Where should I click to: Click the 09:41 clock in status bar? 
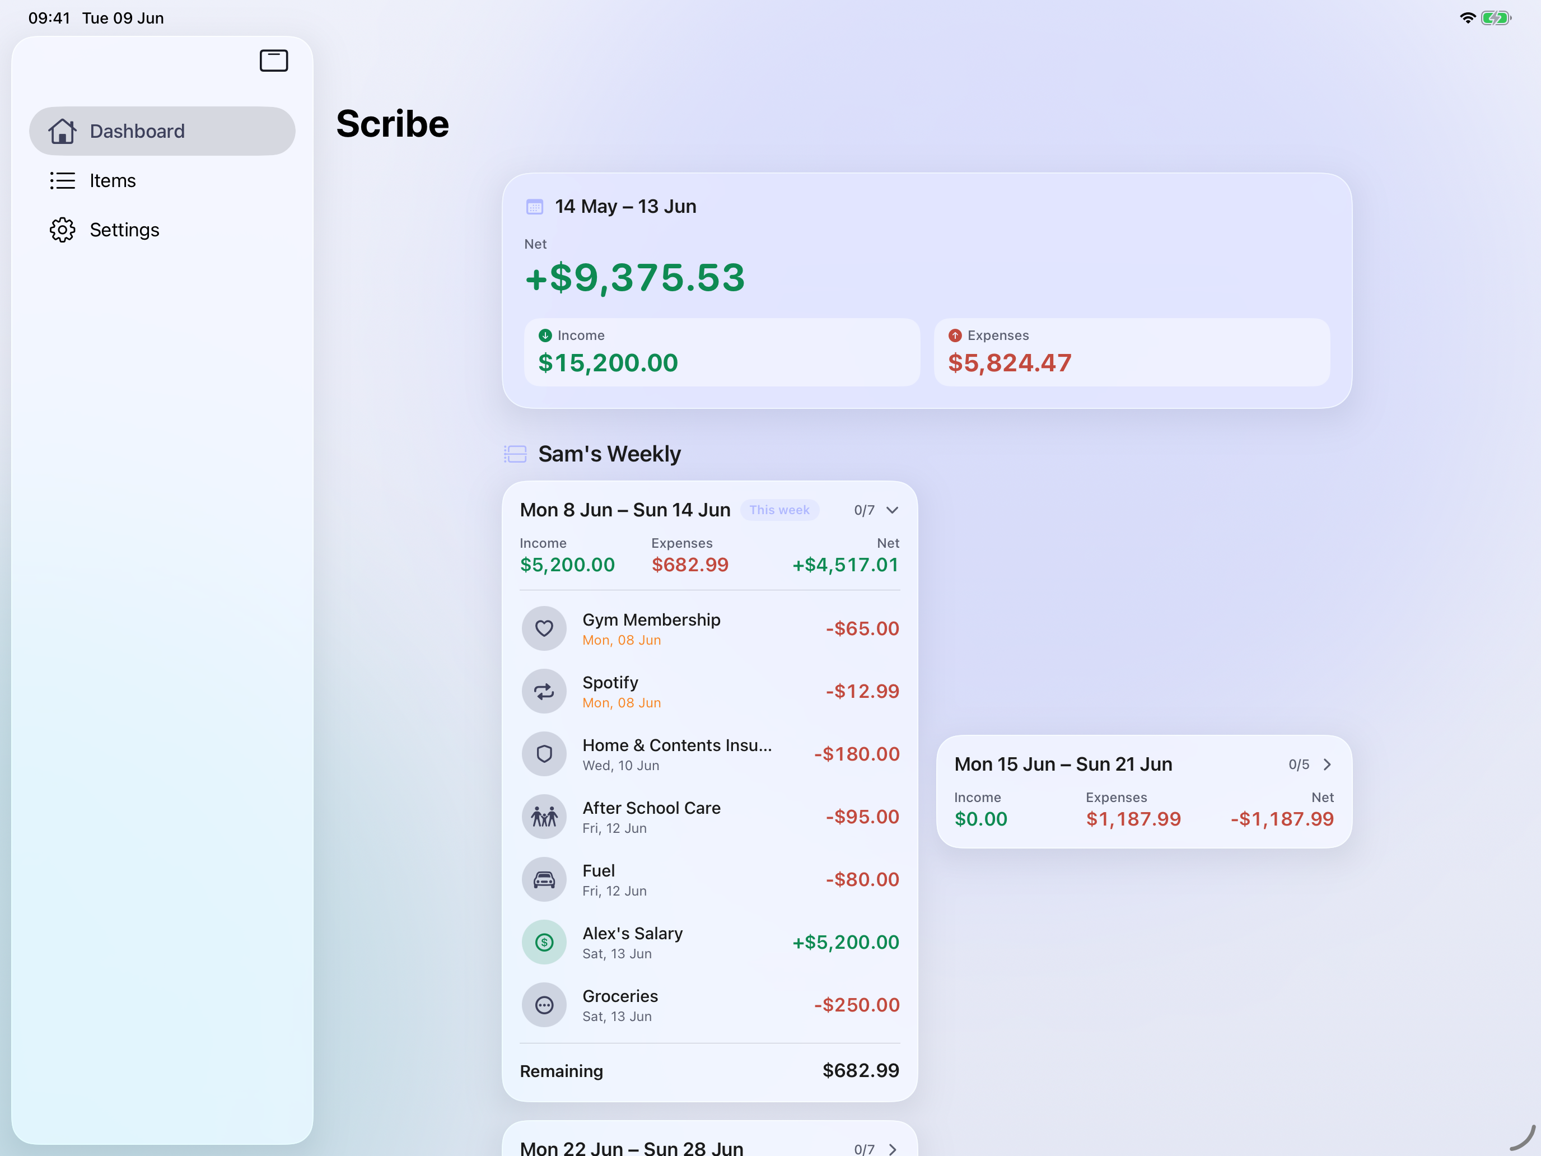point(49,18)
